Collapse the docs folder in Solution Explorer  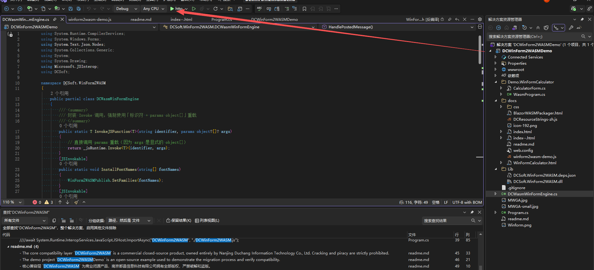pos(496,100)
